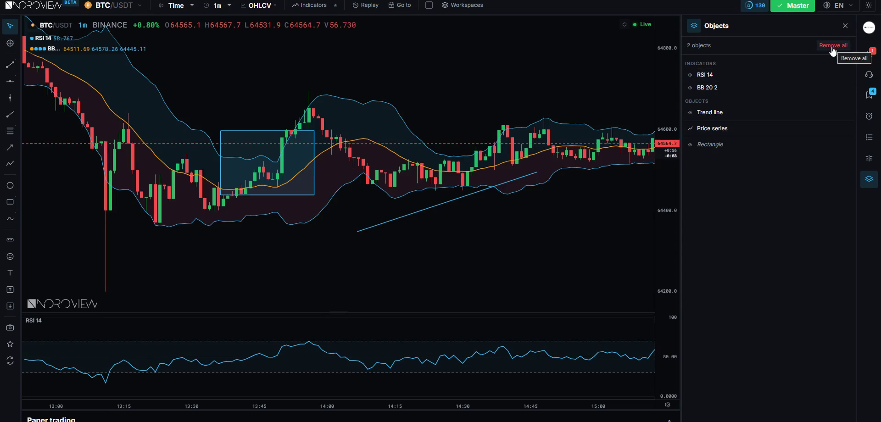
Task: Open the Indicators menu
Action: click(309, 5)
